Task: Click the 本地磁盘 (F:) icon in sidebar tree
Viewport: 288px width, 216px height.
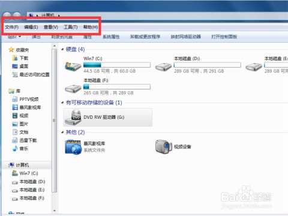Action: (15, 199)
